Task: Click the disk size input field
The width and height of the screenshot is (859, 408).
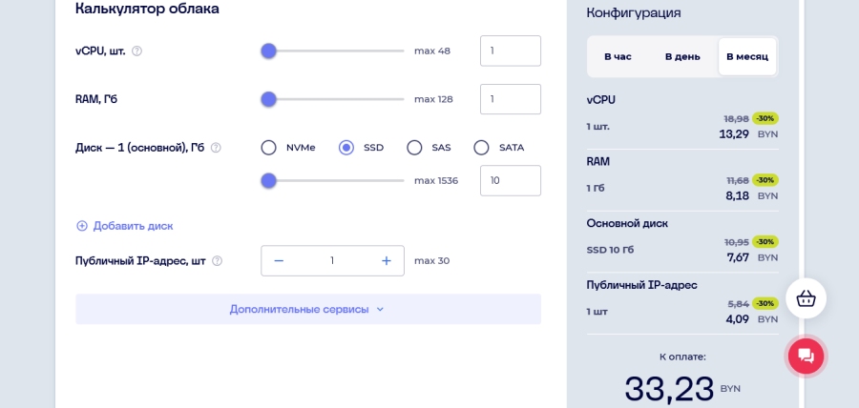Action: (510, 180)
